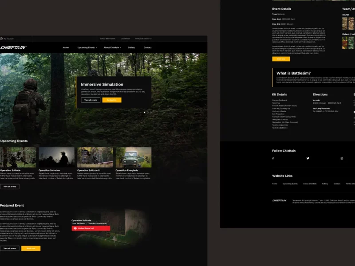Image resolution: width=355 pixels, height=266 pixels.
Task: Open the Twitter icon under Follow Chieftain
Action: point(308,158)
